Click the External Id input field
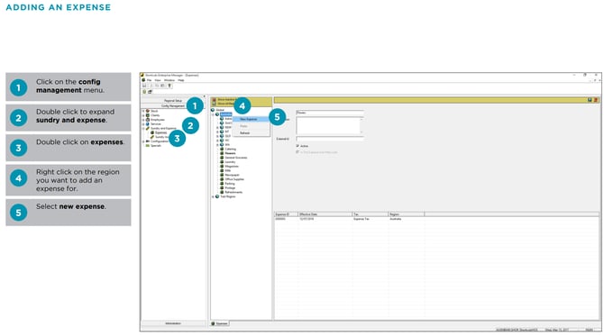The width and height of the screenshot is (604, 336). (330, 139)
